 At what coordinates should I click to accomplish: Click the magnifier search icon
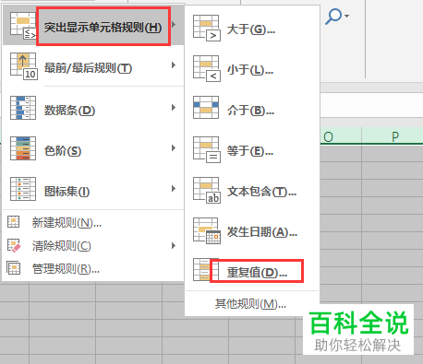[333, 17]
